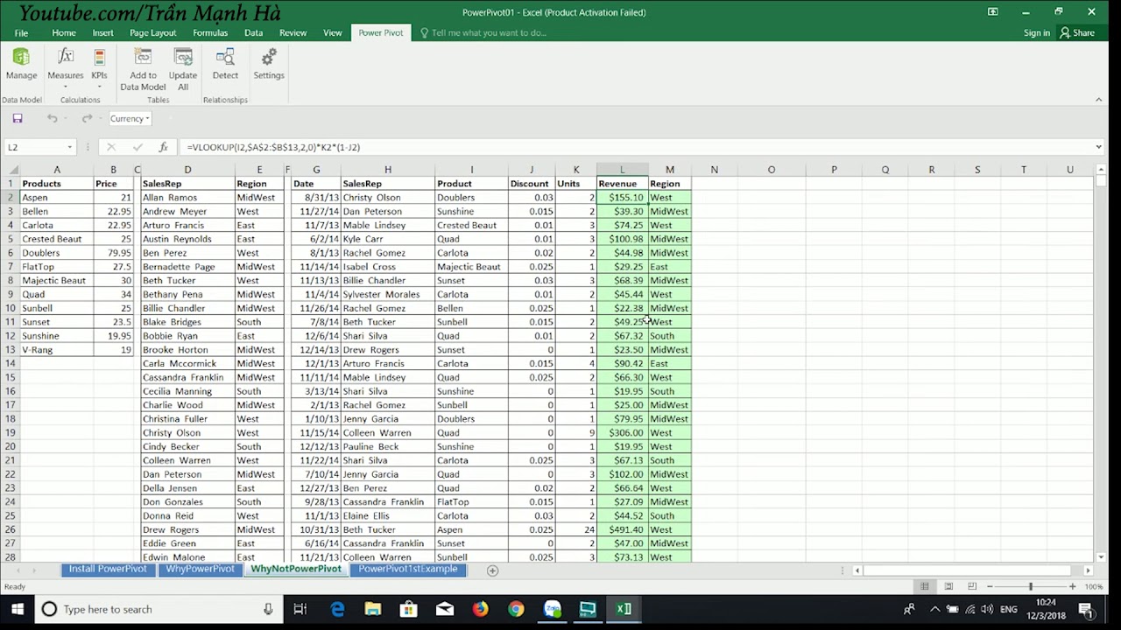Open Microsoft Store from taskbar

pyautogui.click(x=409, y=609)
